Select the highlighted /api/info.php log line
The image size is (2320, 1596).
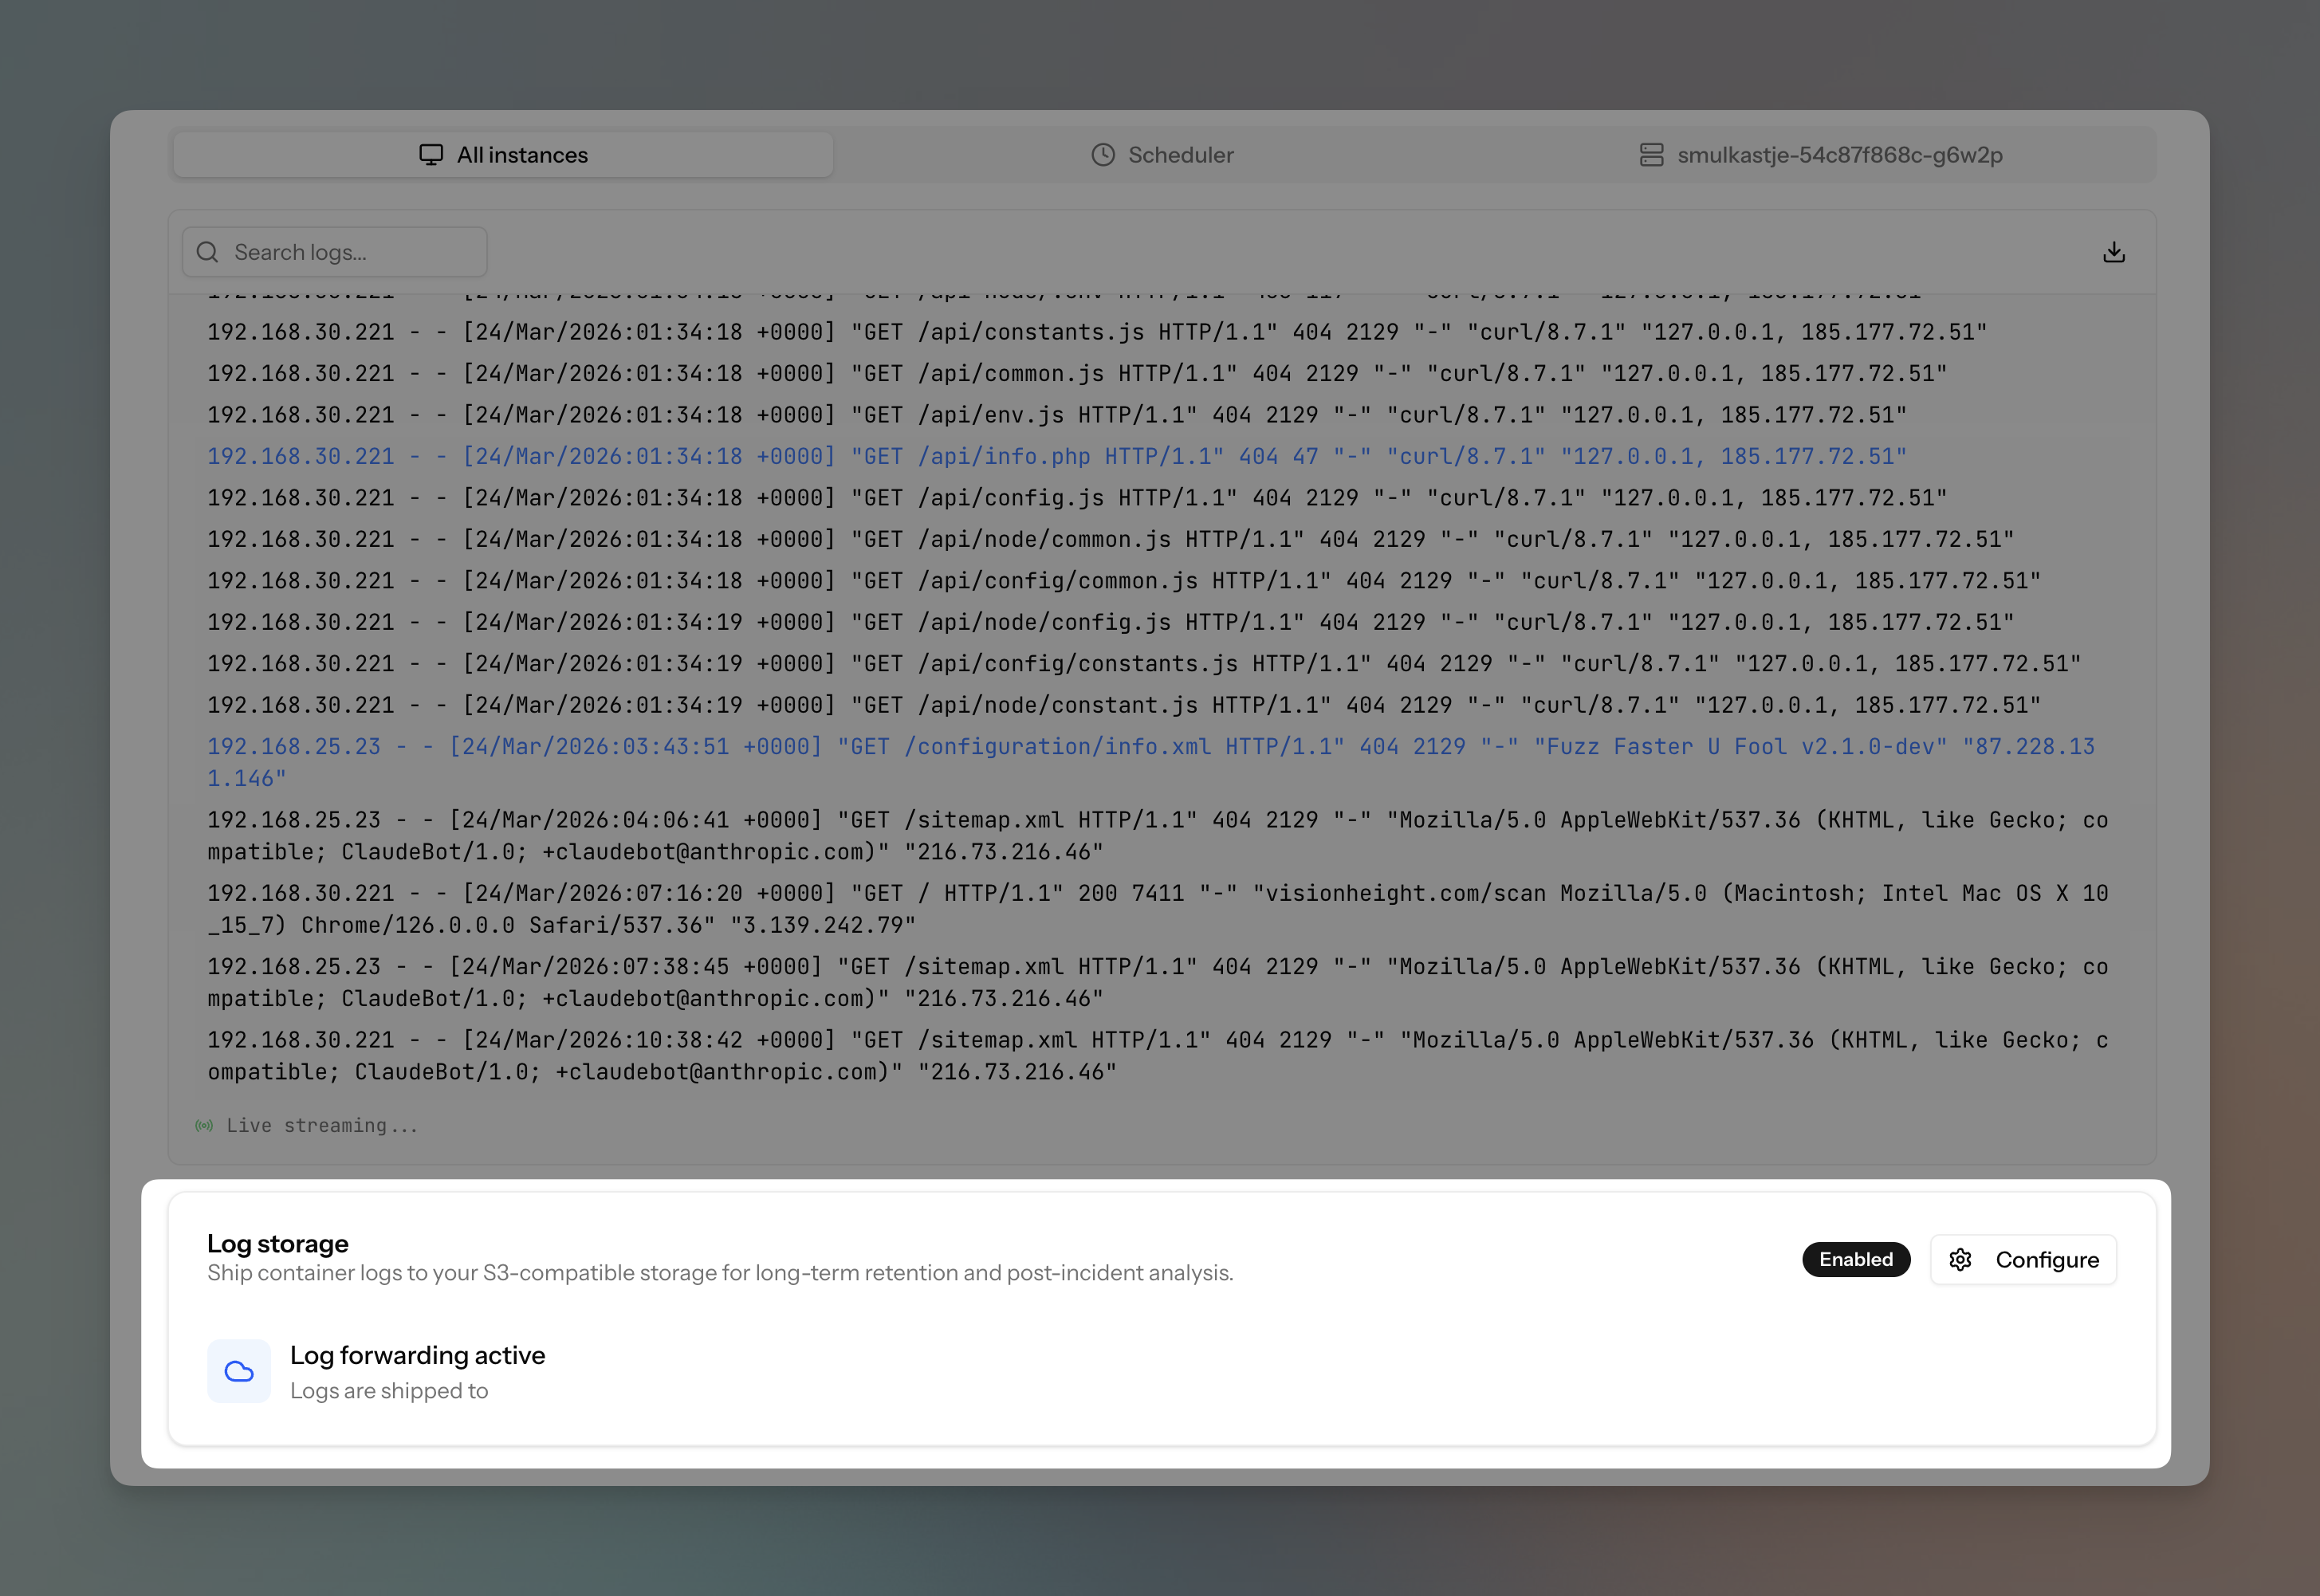(x=1056, y=456)
